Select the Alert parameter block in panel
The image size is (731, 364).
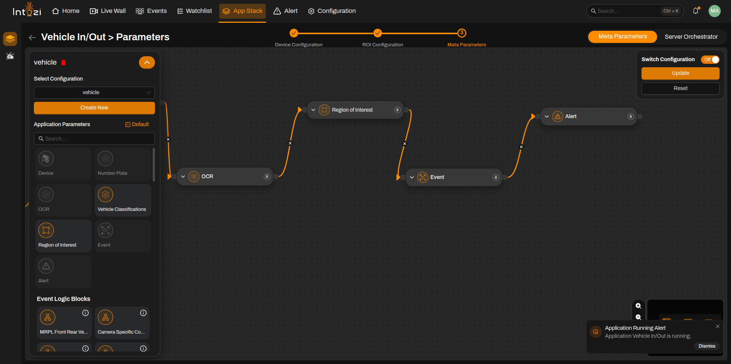(x=64, y=272)
